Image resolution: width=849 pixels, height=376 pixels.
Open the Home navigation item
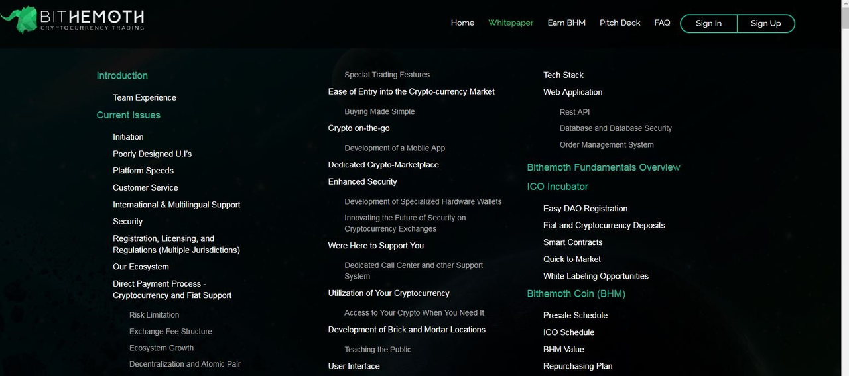462,23
